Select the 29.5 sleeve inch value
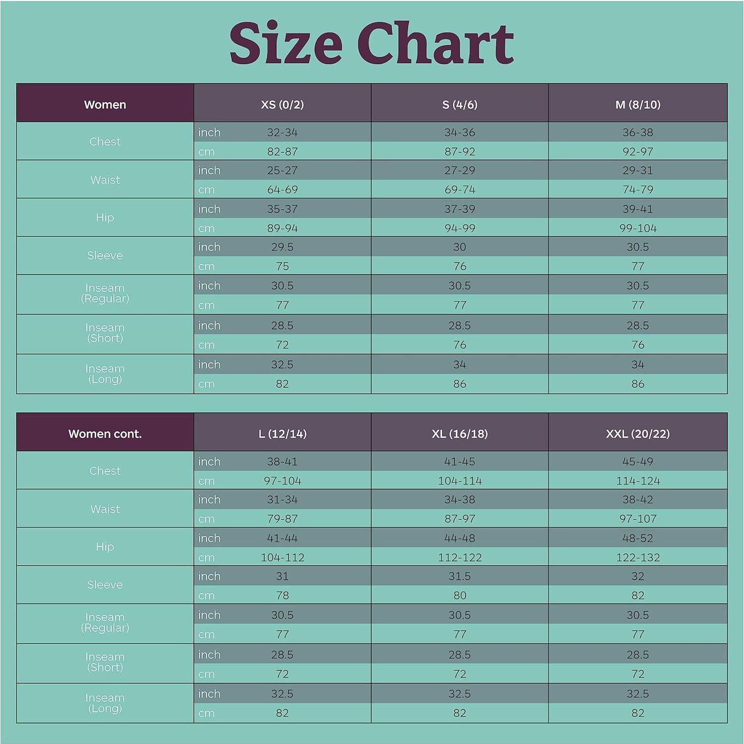Viewport: 744px width, 744px height. (282, 247)
